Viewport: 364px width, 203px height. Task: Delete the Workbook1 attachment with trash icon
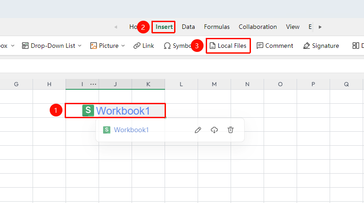(x=230, y=130)
